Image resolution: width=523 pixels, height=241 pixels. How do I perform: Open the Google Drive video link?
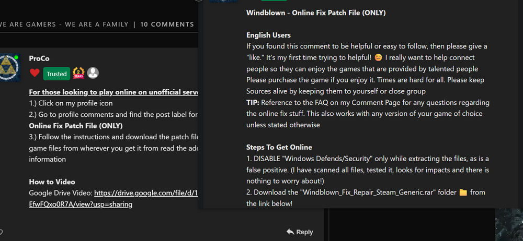point(113,198)
